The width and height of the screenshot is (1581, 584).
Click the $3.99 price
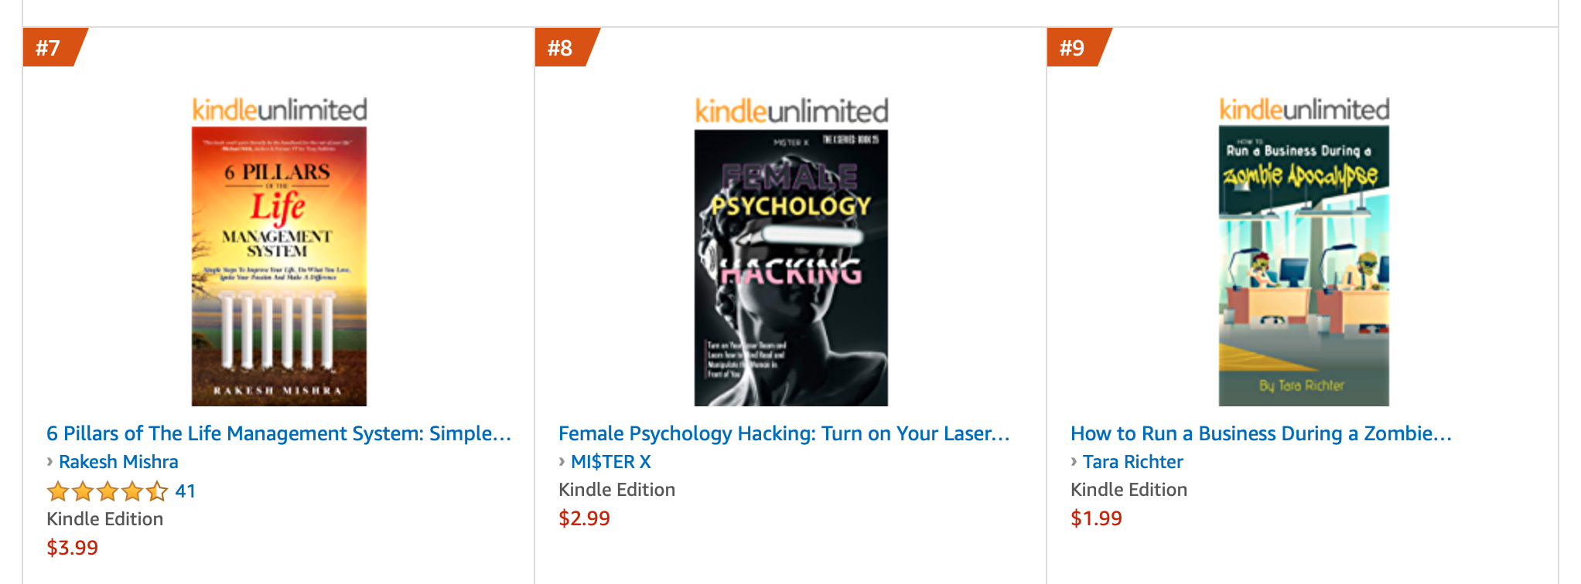73,548
